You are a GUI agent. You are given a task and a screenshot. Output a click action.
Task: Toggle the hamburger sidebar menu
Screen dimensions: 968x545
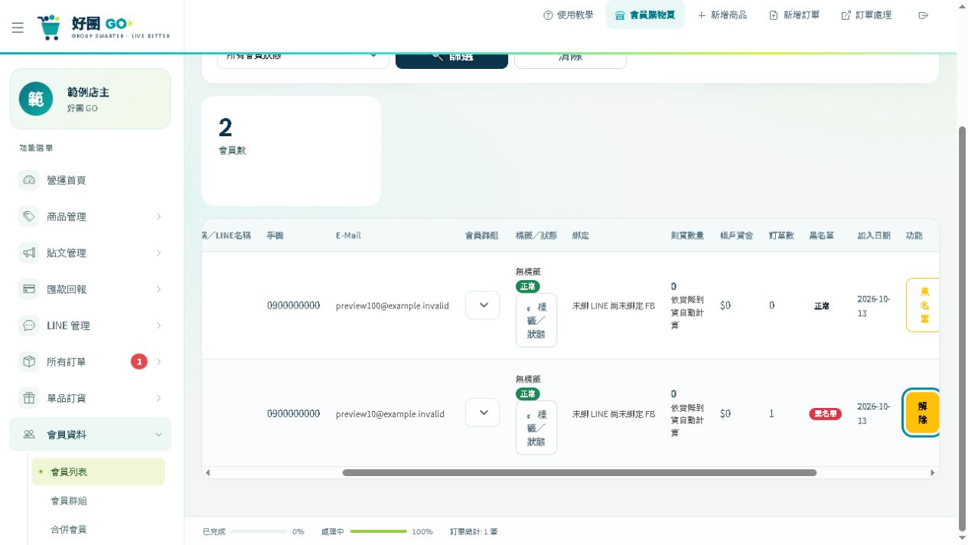pyautogui.click(x=18, y=28)
